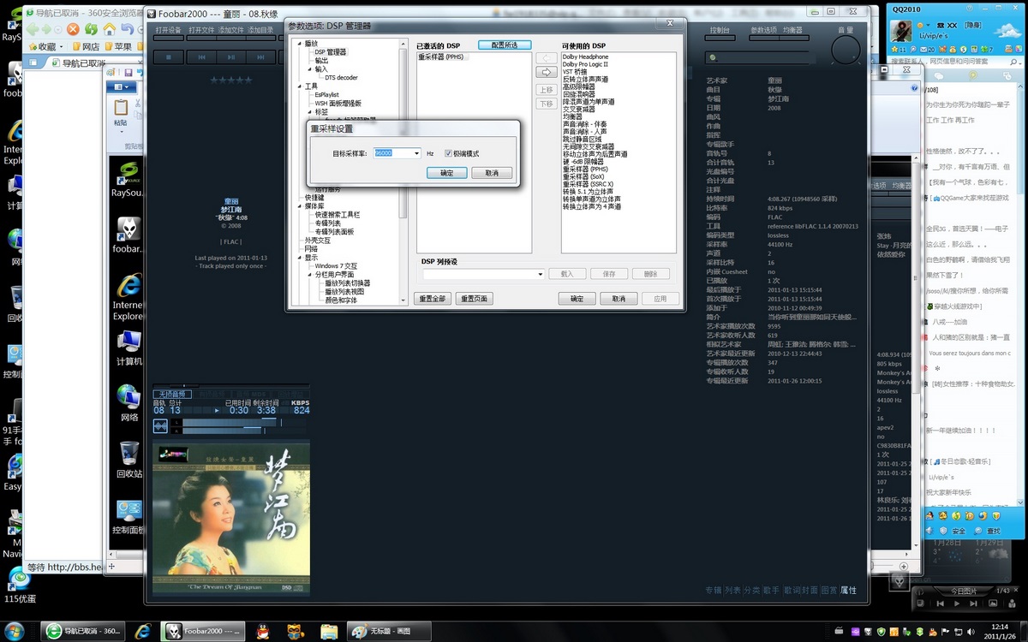
Task: Switch to the 专辑 tab in Foobar2000
Action: (713, 591)
